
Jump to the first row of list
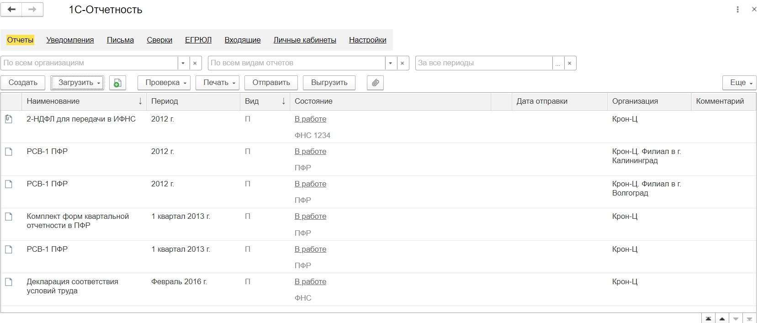pyautogui.click(x=708, y=318)
